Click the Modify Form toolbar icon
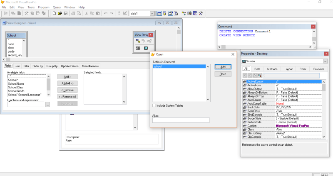The height and width of the screenshot is (176, 333). point(125,13)
